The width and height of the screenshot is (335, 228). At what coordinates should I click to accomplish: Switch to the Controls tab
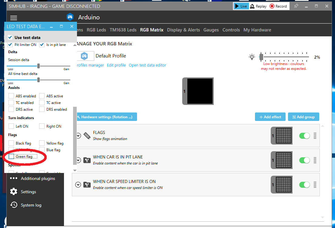pyautogui.click(x=231, y=30)
